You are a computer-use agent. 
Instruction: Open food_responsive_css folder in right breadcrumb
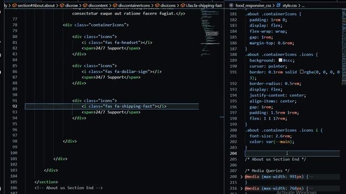254,5
